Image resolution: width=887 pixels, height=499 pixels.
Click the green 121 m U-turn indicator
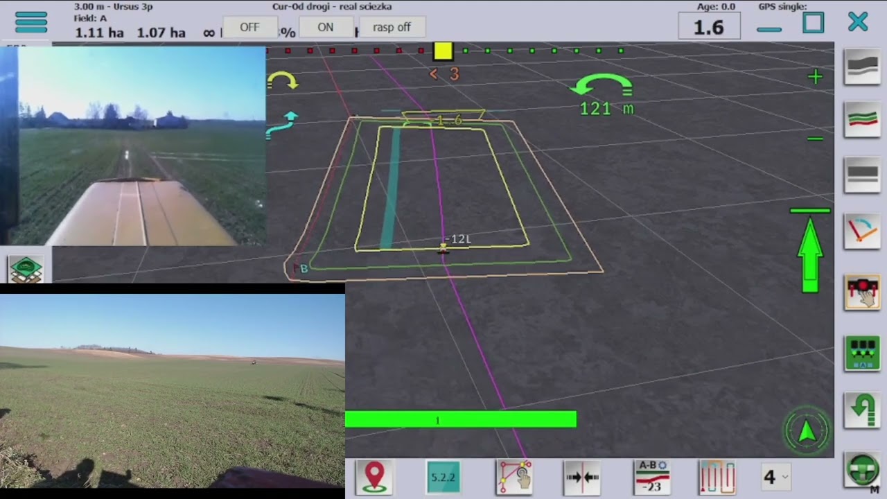pyautogui.click(x=601, y=95)
